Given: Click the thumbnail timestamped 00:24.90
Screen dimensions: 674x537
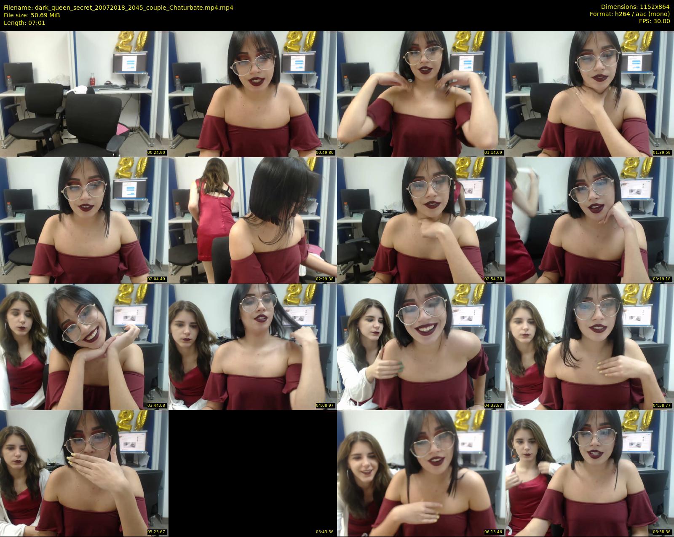Looking at the screenshot, I should tap(84, 94).
